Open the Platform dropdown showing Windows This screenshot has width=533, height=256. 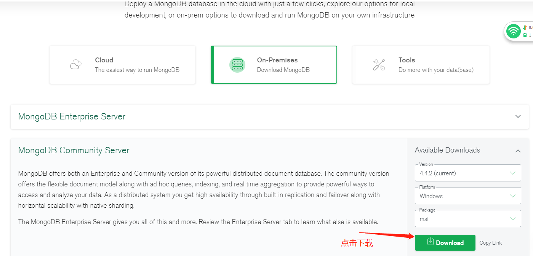tap(468, 196)
